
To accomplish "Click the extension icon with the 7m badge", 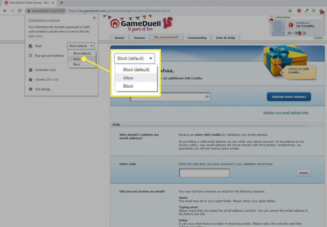I will [x=322, y=11].
